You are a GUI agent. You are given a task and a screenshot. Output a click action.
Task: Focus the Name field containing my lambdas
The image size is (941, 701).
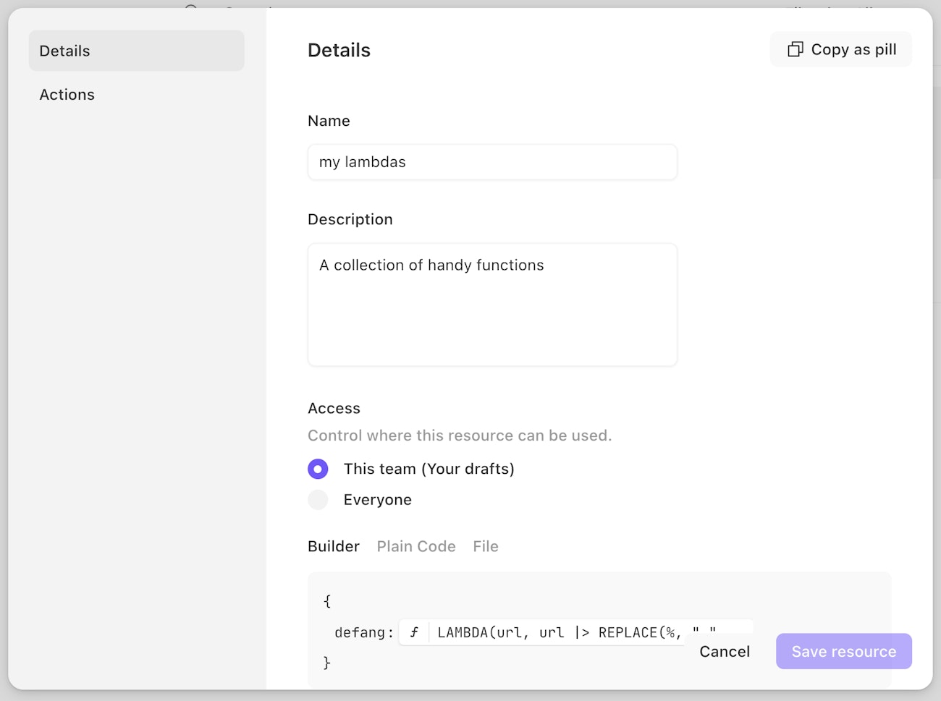492,162
